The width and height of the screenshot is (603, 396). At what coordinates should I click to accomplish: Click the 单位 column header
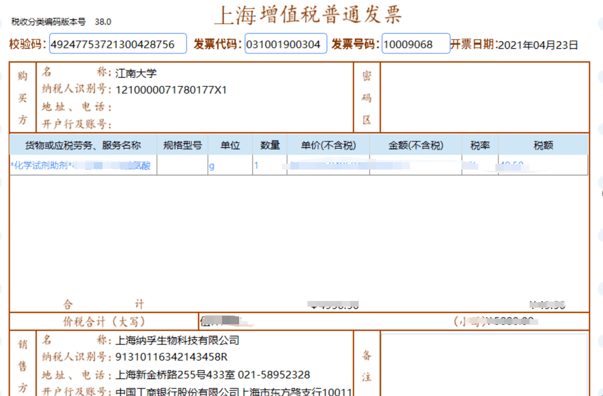230,145
